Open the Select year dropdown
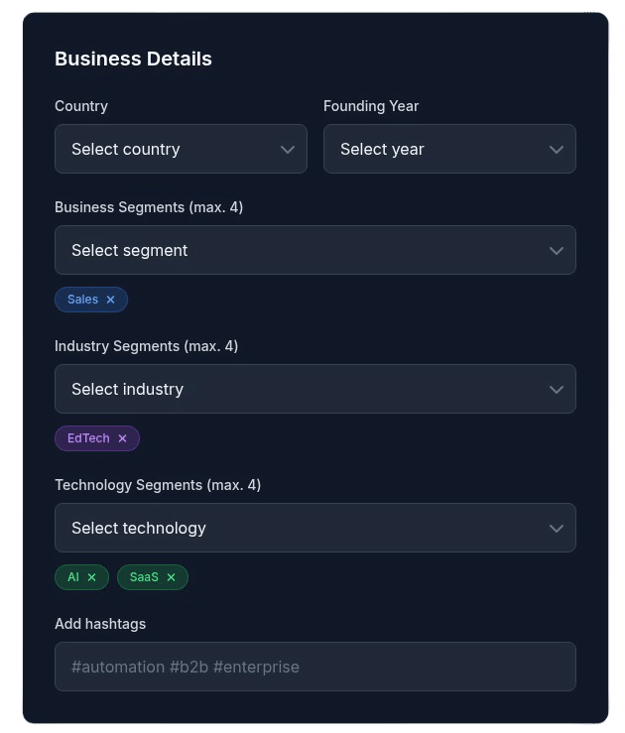Screen dimensions: 625x733 pos(437,150)
